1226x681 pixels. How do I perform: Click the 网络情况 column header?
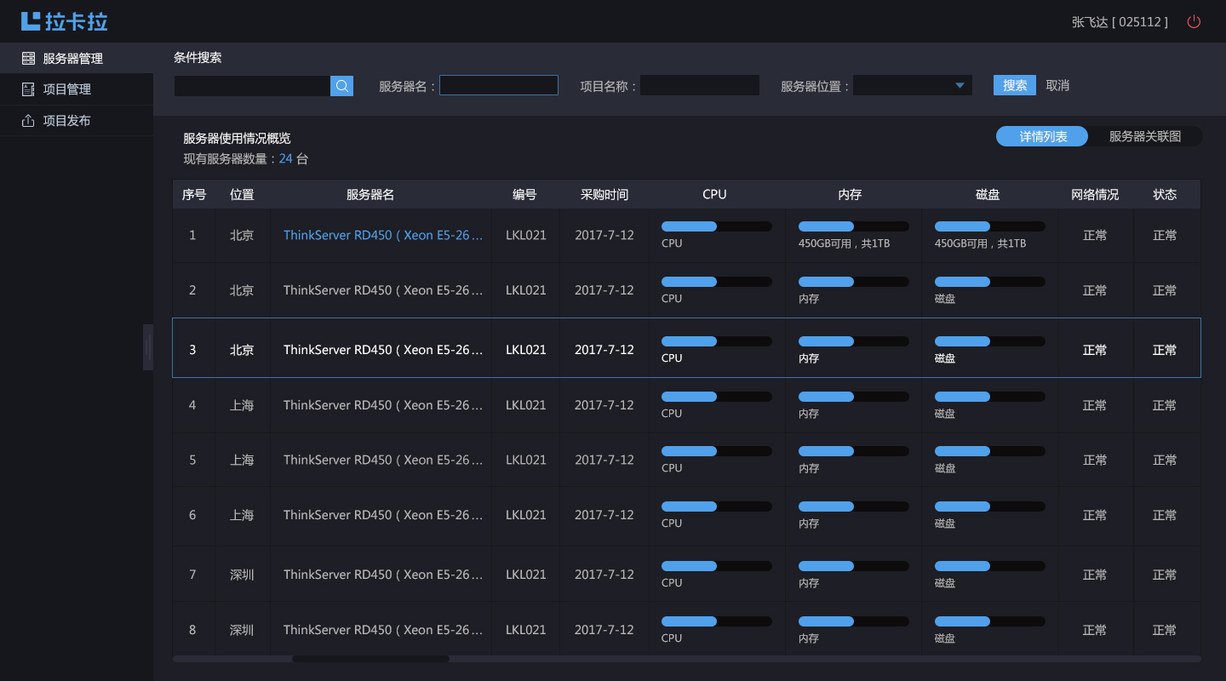(x=1095, y=194)
